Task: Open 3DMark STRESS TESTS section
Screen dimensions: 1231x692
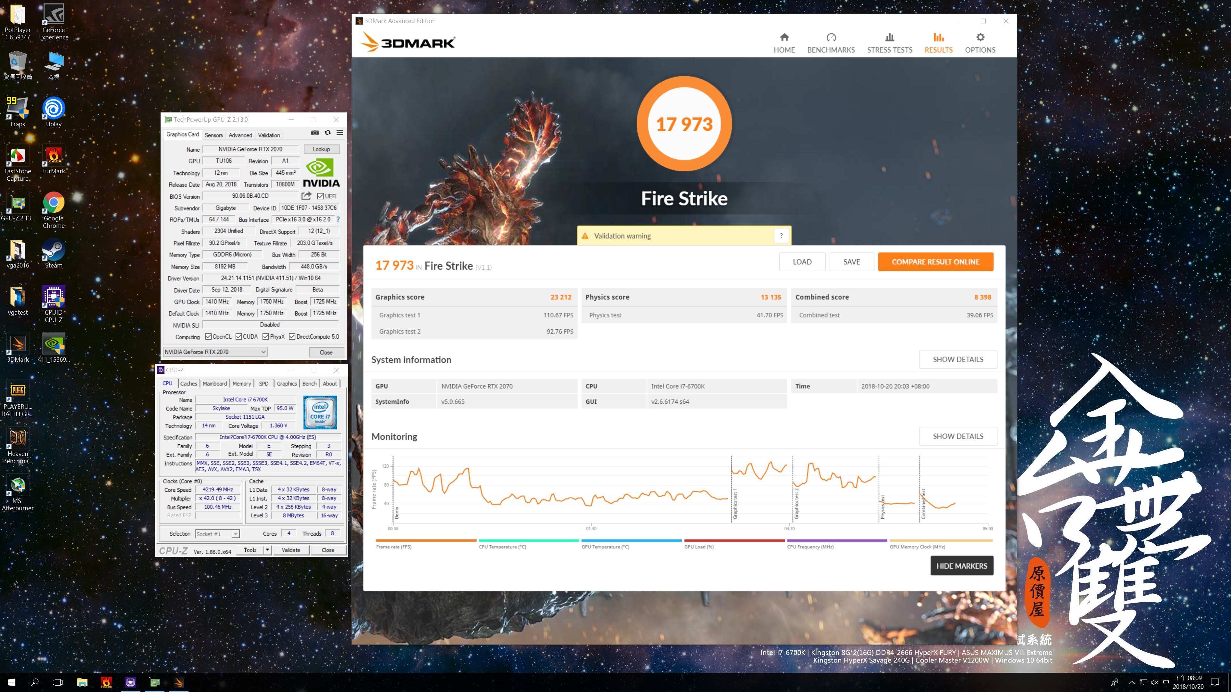Action: click(x=890, y=43)
